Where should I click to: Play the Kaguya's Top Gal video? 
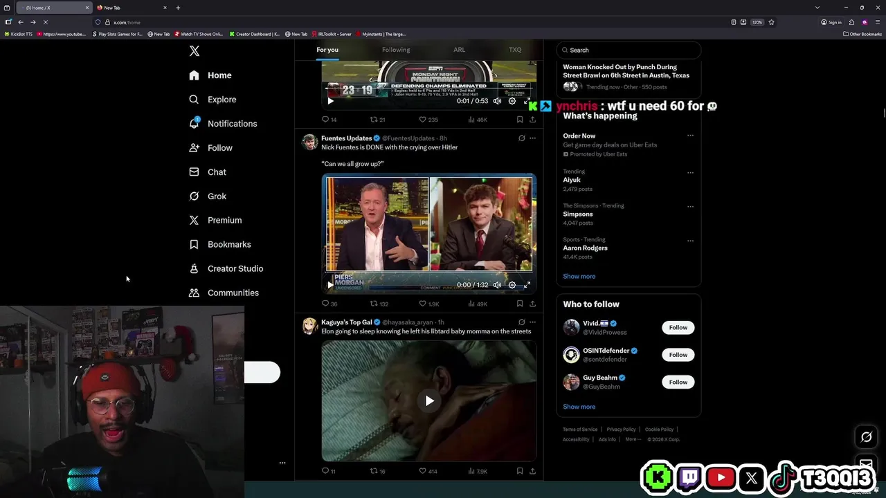pos(429,400)
